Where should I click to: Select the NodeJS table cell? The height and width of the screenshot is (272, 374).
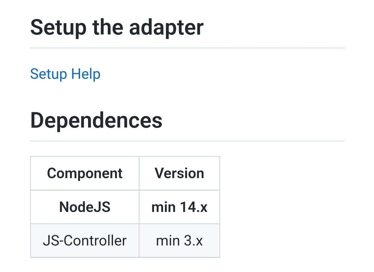85,207
